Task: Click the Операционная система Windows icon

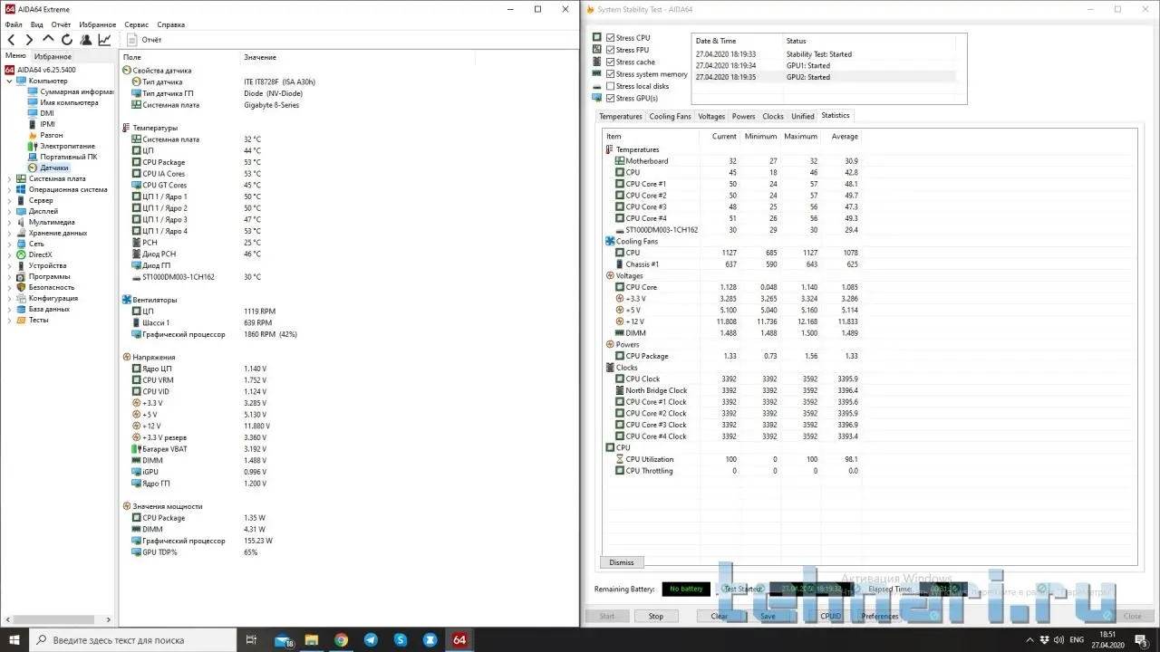Action: (x=22, y=189)
